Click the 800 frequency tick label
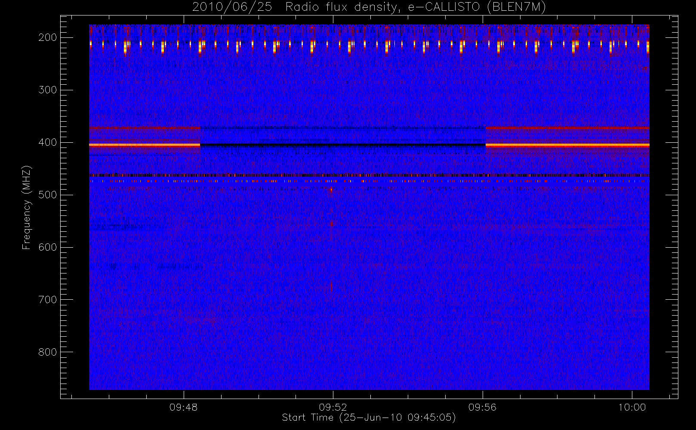Screen dimensions: 696x430 point(48,352)
